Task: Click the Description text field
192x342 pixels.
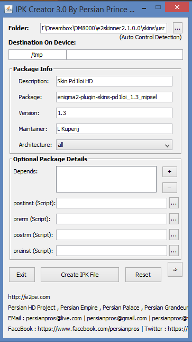Action: pos(114,81)
